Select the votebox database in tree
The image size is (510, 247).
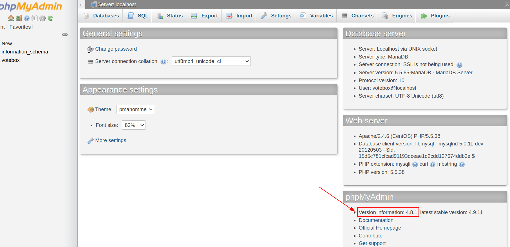pos(11,60)
